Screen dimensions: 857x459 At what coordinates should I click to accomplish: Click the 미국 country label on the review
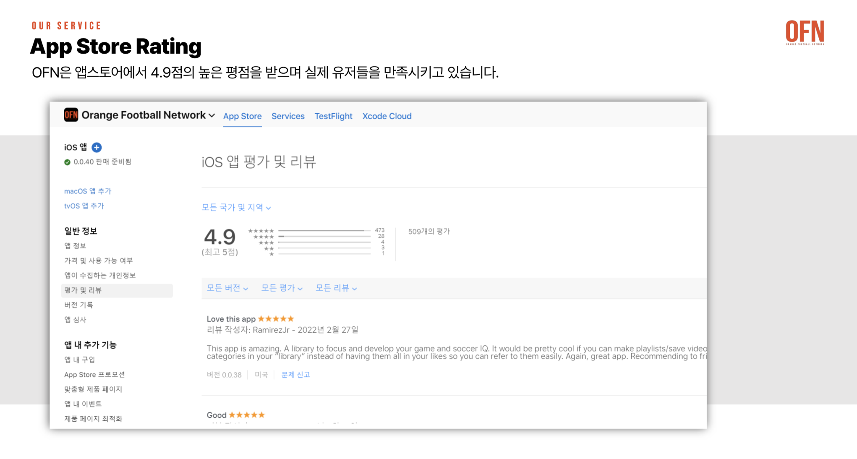tap(261, 375)
